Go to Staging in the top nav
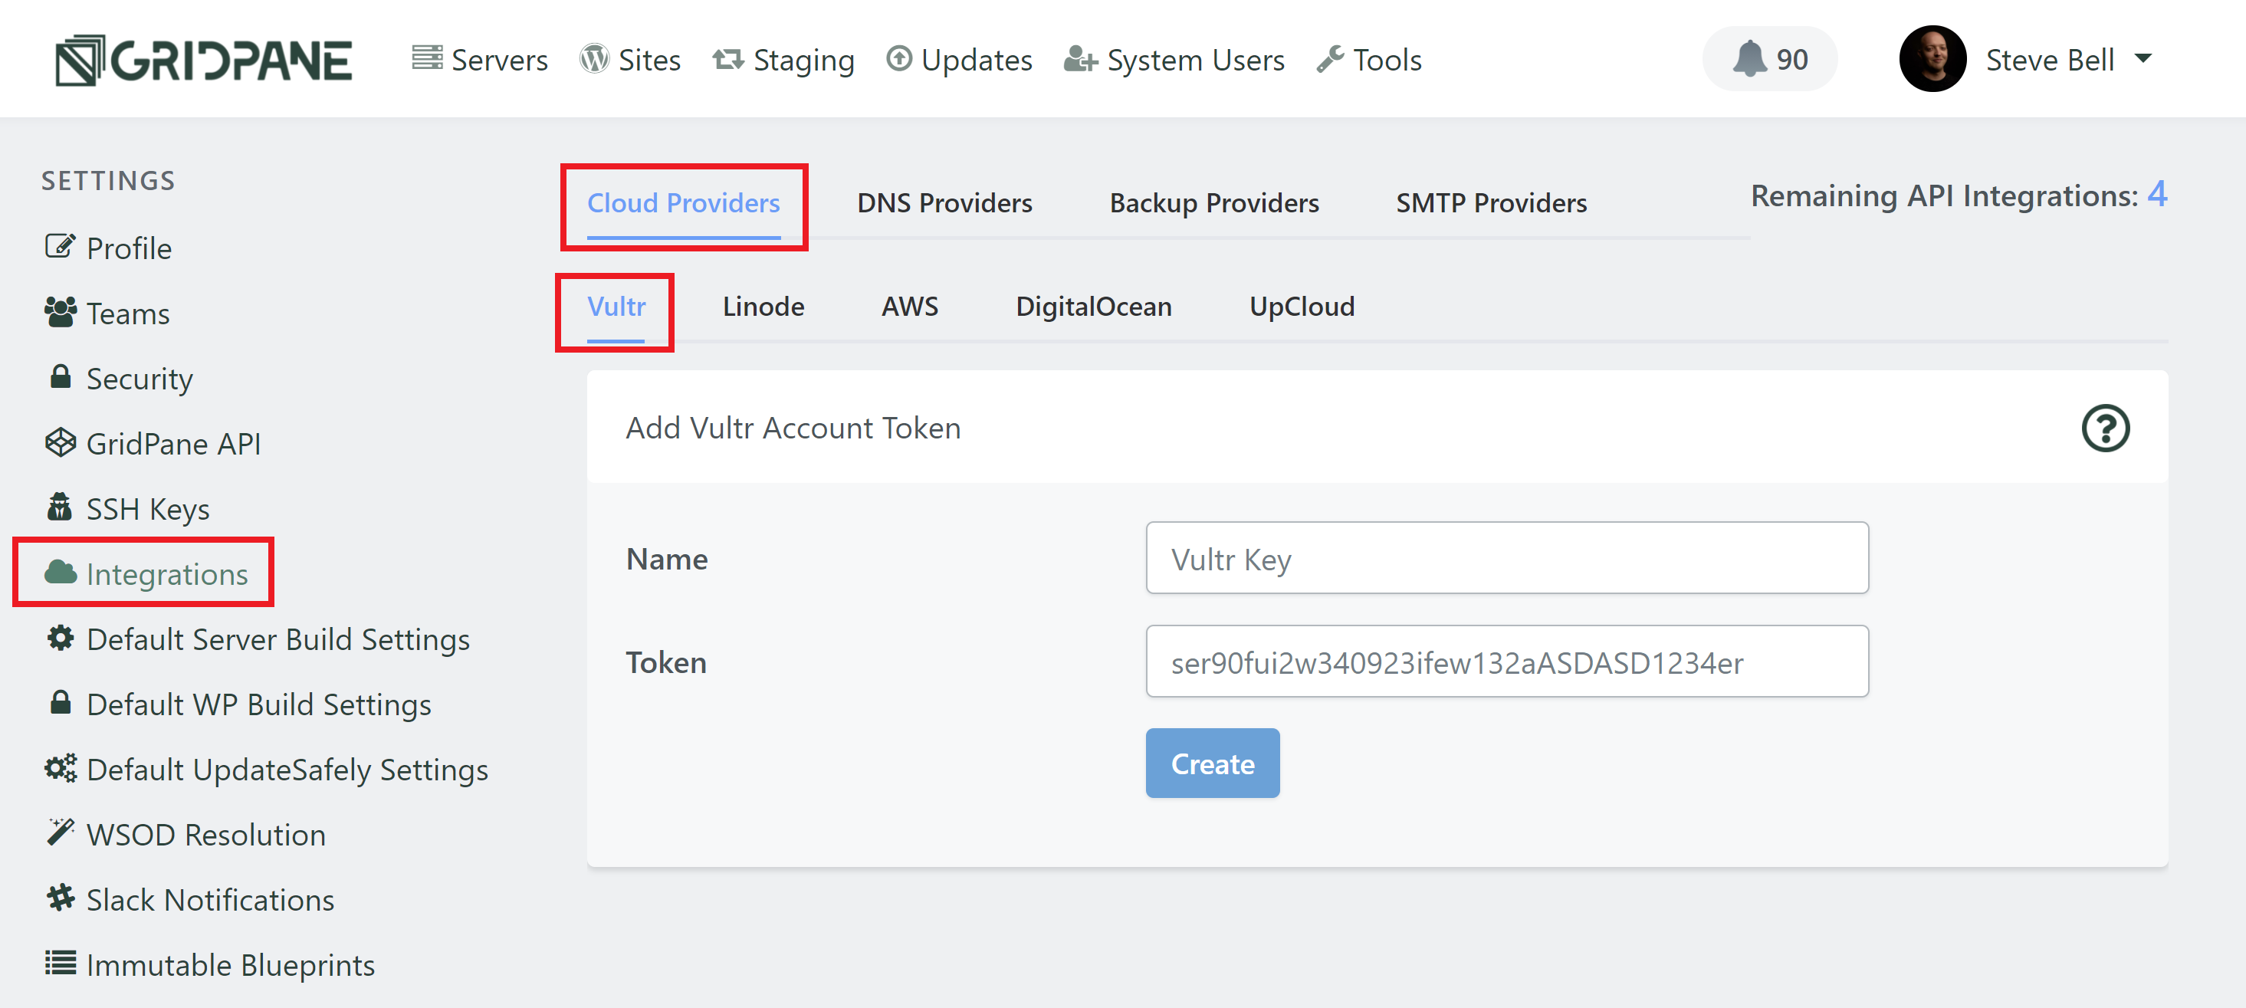 (x=783, y=59)
